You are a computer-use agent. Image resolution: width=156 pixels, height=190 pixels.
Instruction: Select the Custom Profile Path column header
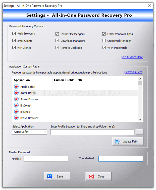(x=95, y=80)
